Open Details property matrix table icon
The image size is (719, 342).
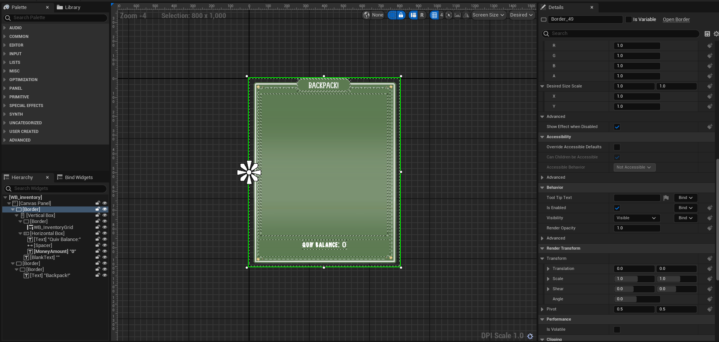click(707, 34)
